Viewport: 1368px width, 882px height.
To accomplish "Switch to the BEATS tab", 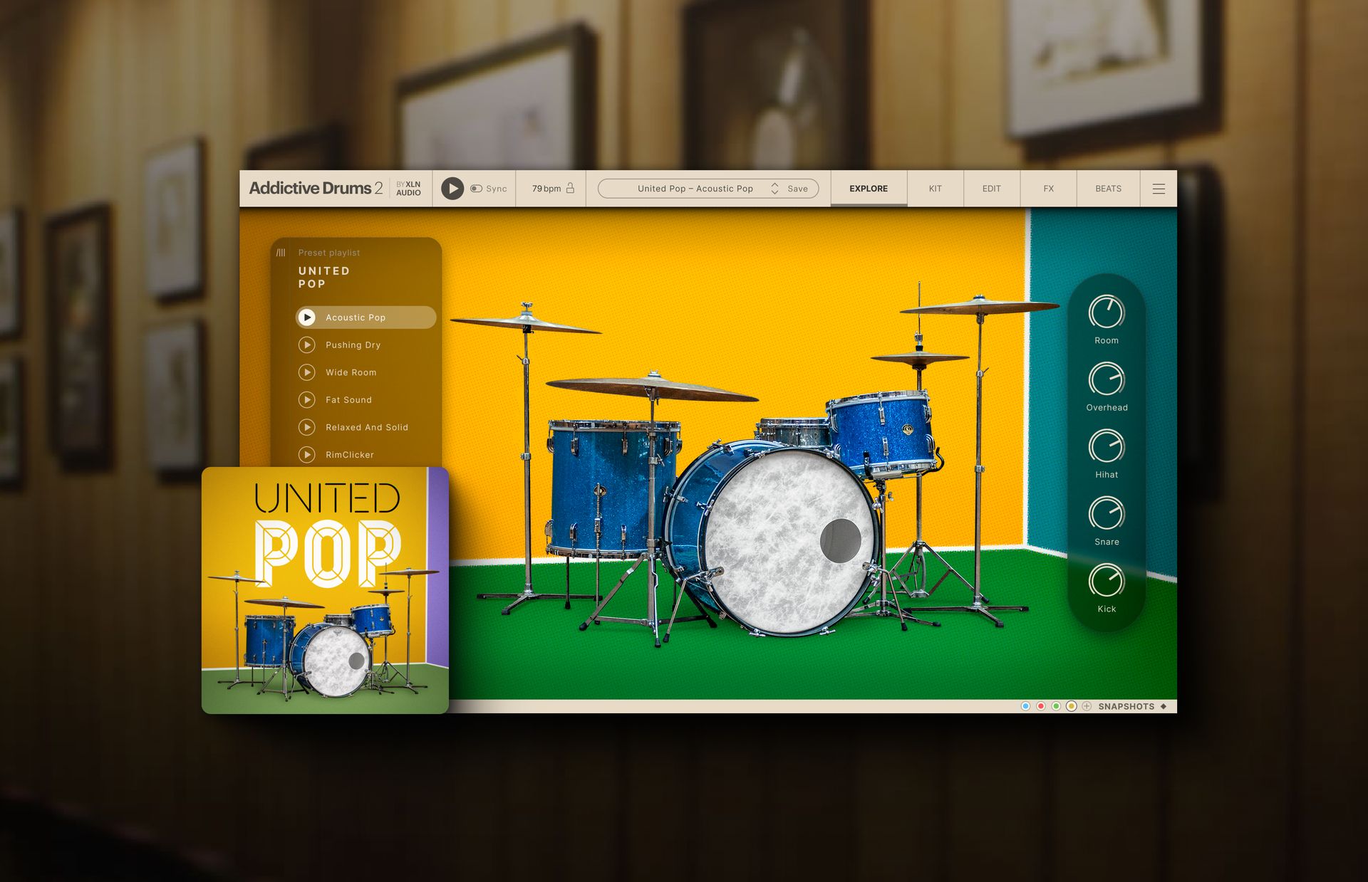I will pos(1108,189).
